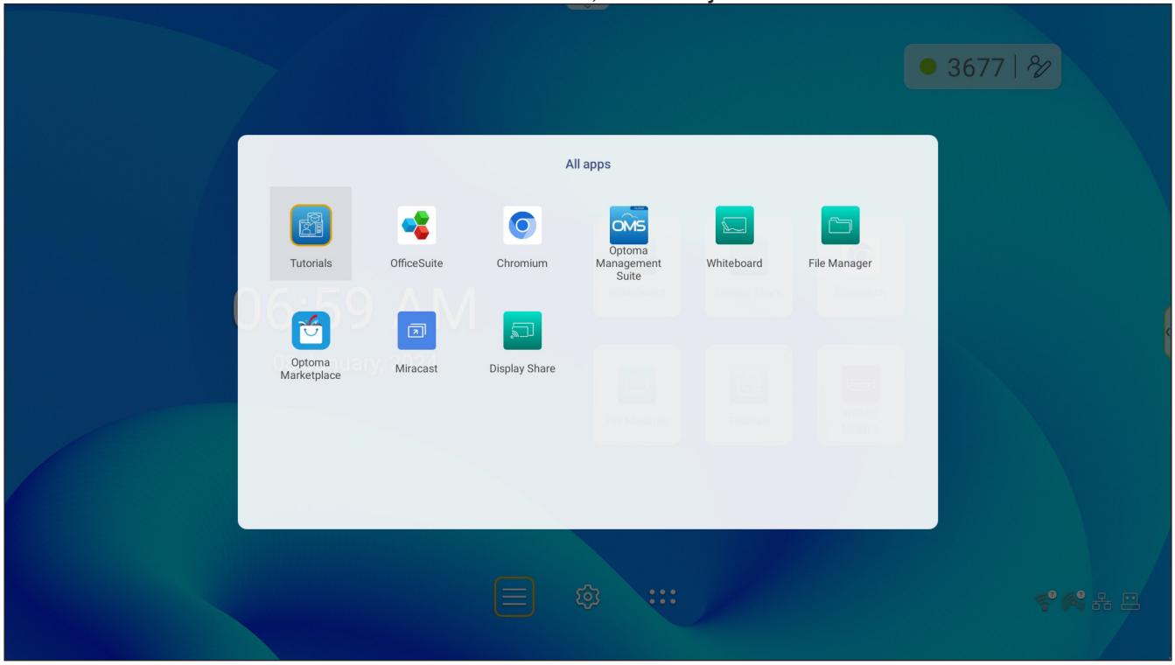This screenshot has width=1175, height=665.
Task: Click the 3677 connection code
Action: click(976, 66)
